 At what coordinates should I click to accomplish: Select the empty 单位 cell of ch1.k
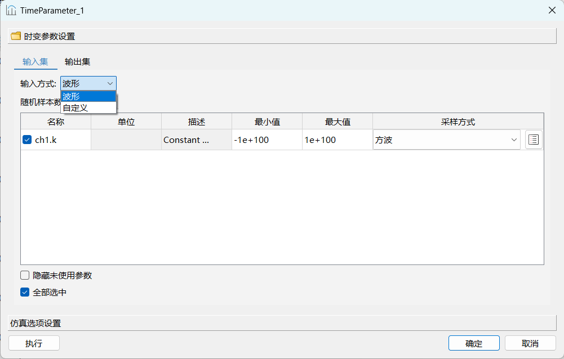click(x=126, y=140)
